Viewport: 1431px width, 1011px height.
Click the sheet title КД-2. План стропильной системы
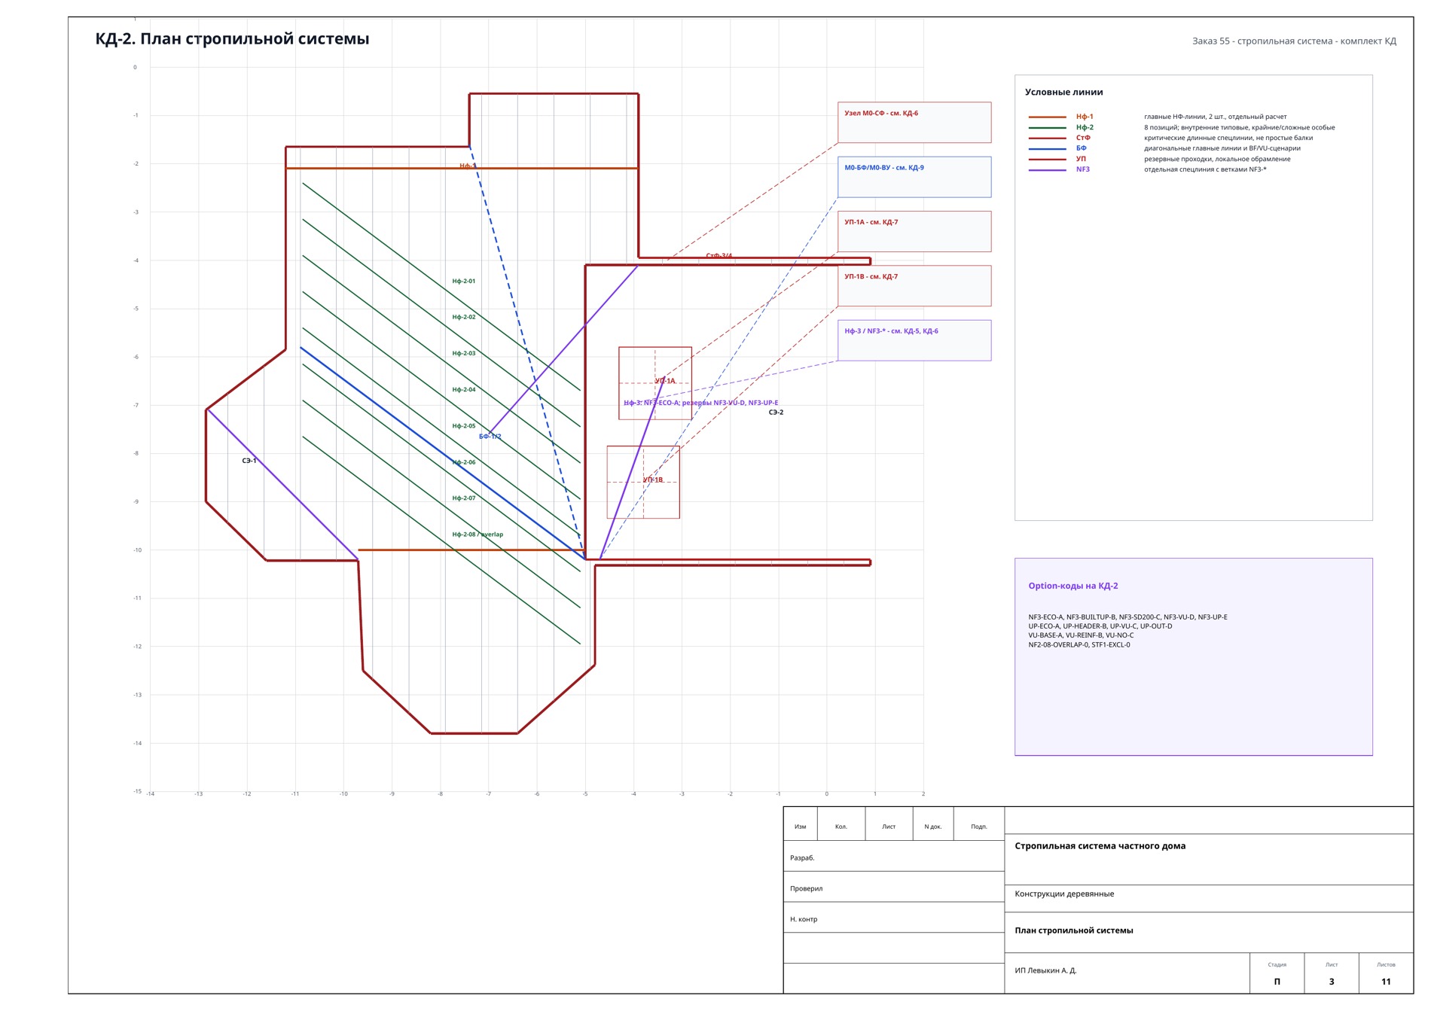(x=232, y=39)
